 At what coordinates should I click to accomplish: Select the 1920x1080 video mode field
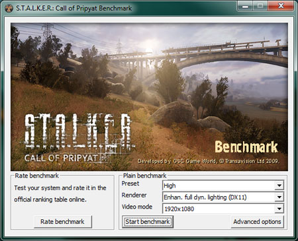(x=223, y=209)
